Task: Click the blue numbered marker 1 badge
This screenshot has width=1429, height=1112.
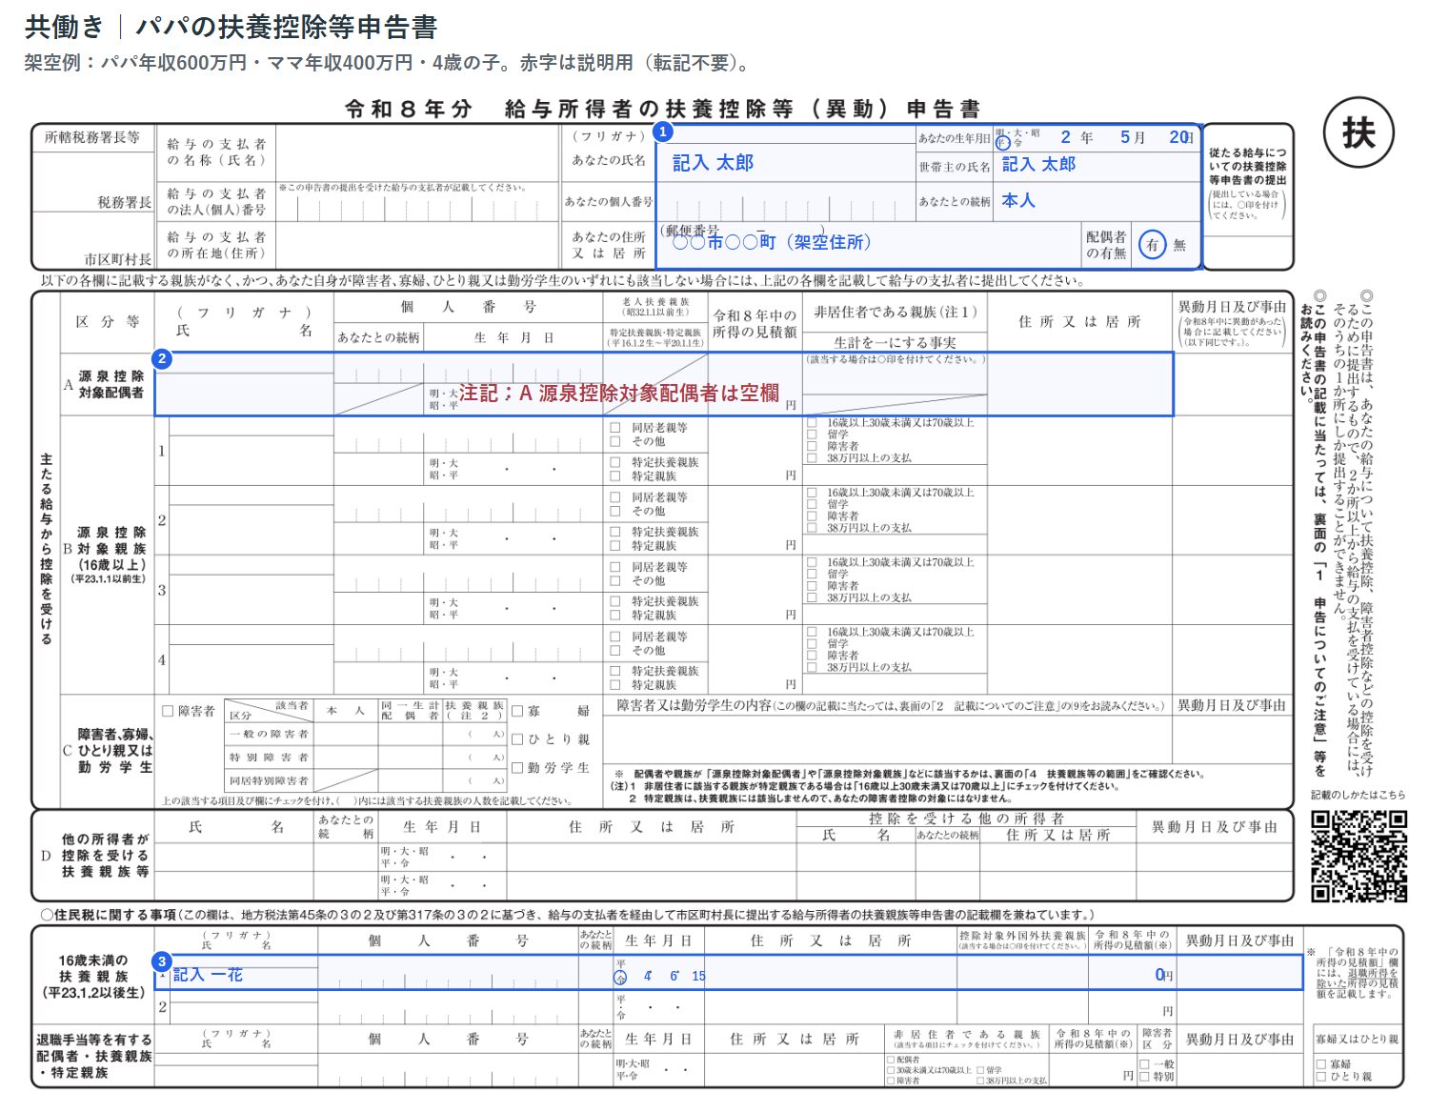Action: (x=663, y=132)
